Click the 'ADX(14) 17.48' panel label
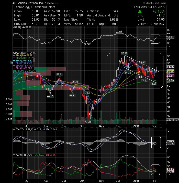This screenshot has width=179, height=183. (24, 155)
